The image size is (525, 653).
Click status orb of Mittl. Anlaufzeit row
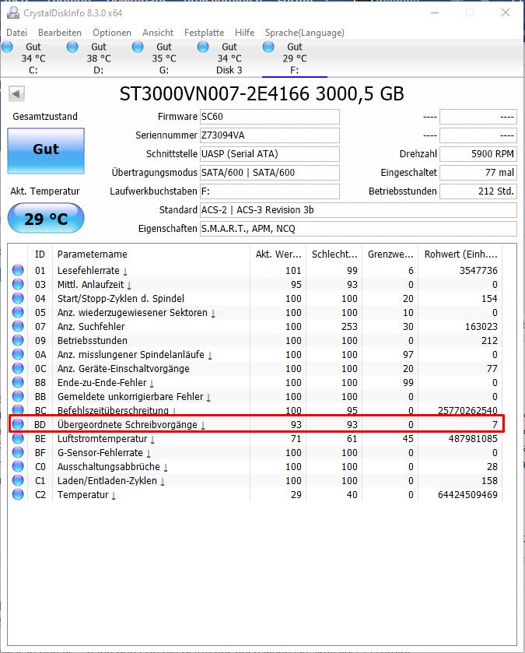[x=18, y=284]
